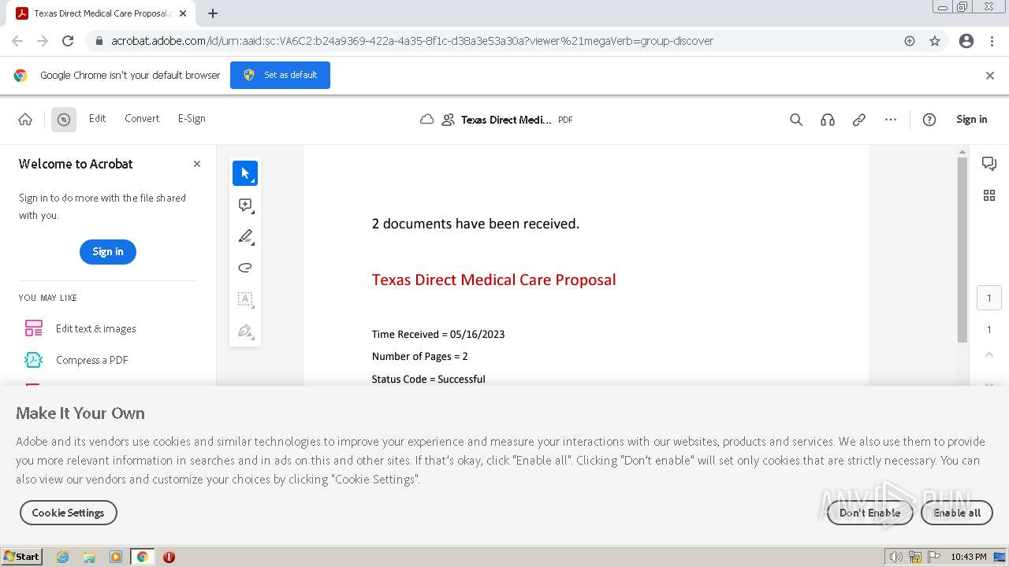The width and height of the screenshot is (1009, 567).
Task: Click the address bar URL
Action: click(412, 41)
